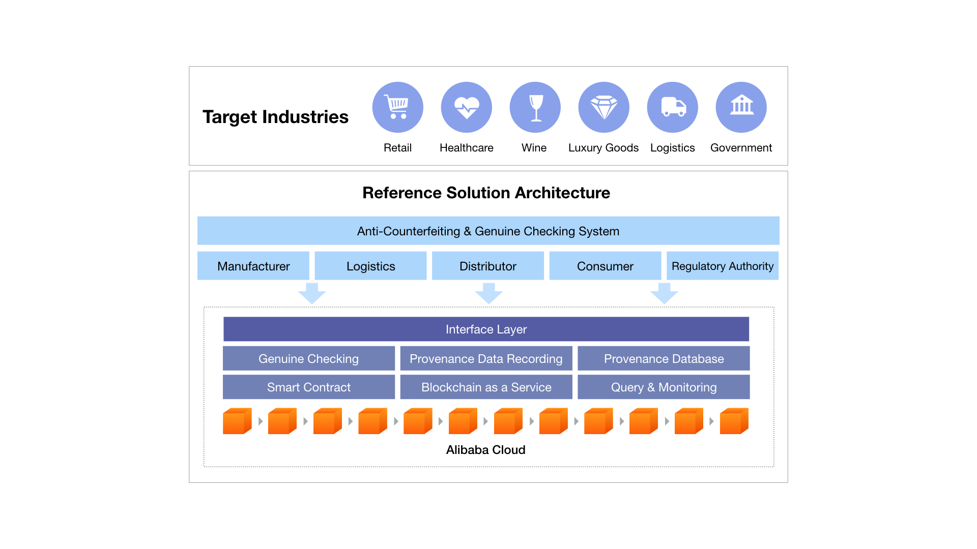This screenshot has width=977, height=549.
Task: Click the last orange blockchain cube
Action: click(734, 421)
